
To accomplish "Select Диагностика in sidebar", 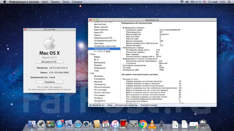I will click(x=100, y=24).
